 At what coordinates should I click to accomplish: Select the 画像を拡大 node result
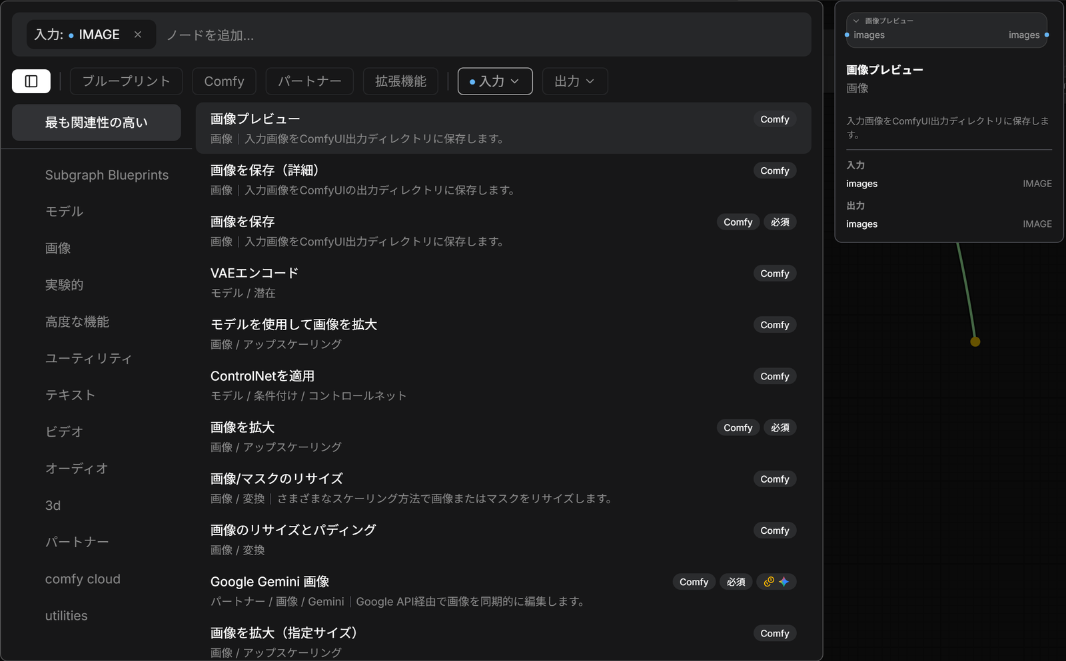coord(504,437)
